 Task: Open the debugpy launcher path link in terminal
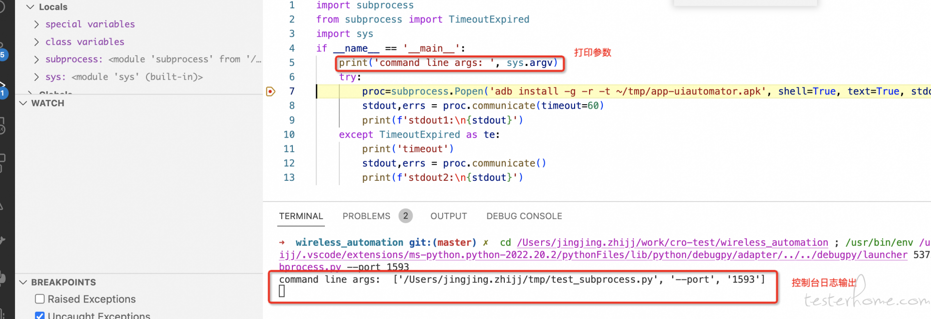coord(593,255)
